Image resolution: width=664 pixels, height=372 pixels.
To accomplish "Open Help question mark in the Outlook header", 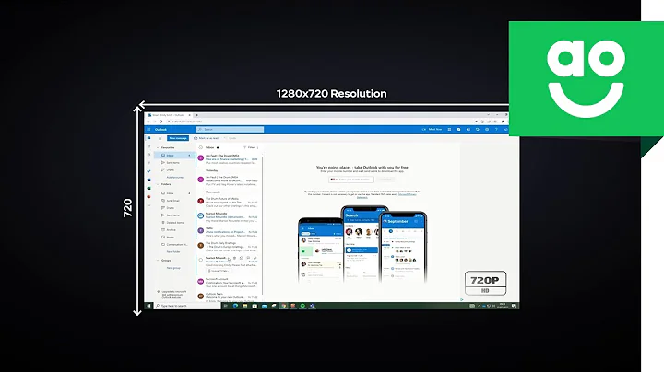I will pyautogui.click(x=496, y=129).
